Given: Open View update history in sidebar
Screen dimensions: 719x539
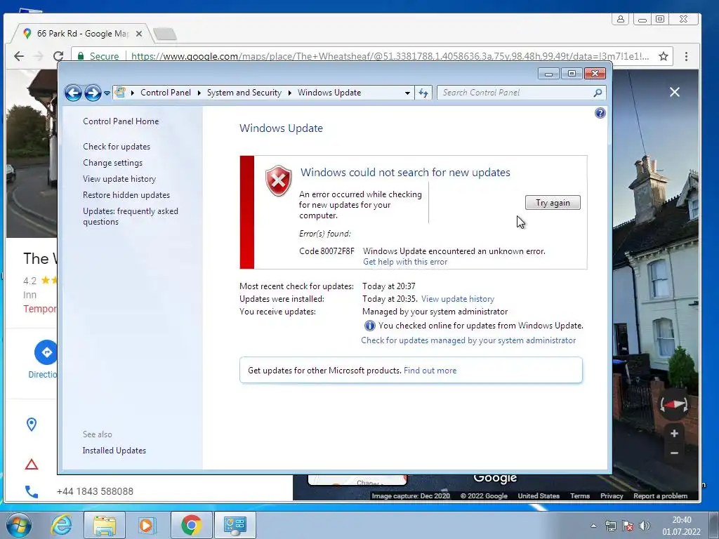Looking at the screenshot, I should [119, 179].
